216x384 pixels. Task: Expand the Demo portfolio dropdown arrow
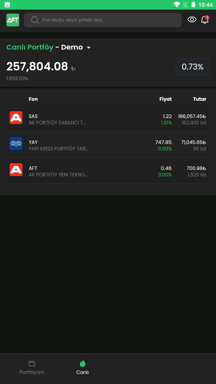click(89, 48)
